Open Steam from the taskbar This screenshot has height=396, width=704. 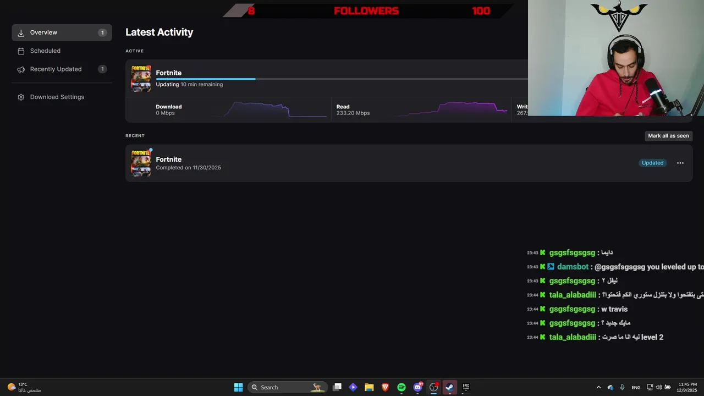[x=449, y=387]
